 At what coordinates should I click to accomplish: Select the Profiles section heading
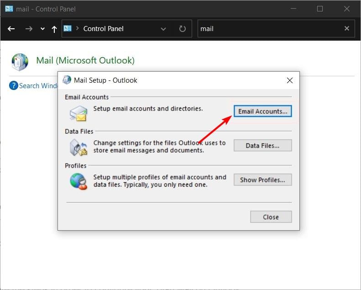pos(75,166)
